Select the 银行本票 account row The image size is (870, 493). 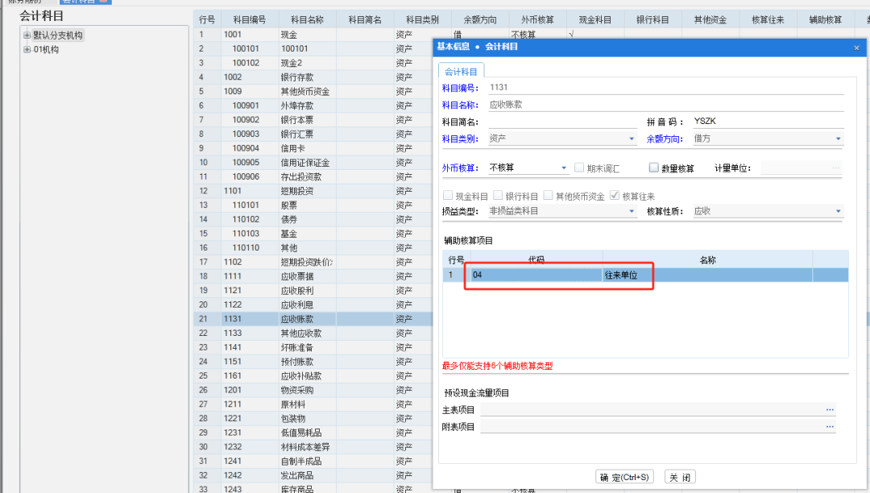[x=313, y=120]
